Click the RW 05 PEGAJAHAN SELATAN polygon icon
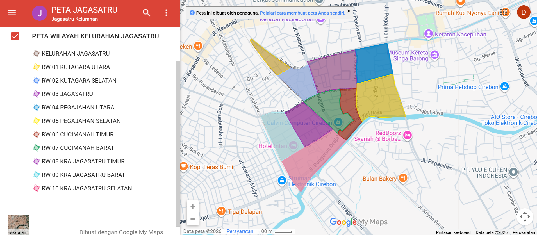Image resolution: width=537 pixels, height=235 pixels. pyautogui.click(x=36, y=121)
